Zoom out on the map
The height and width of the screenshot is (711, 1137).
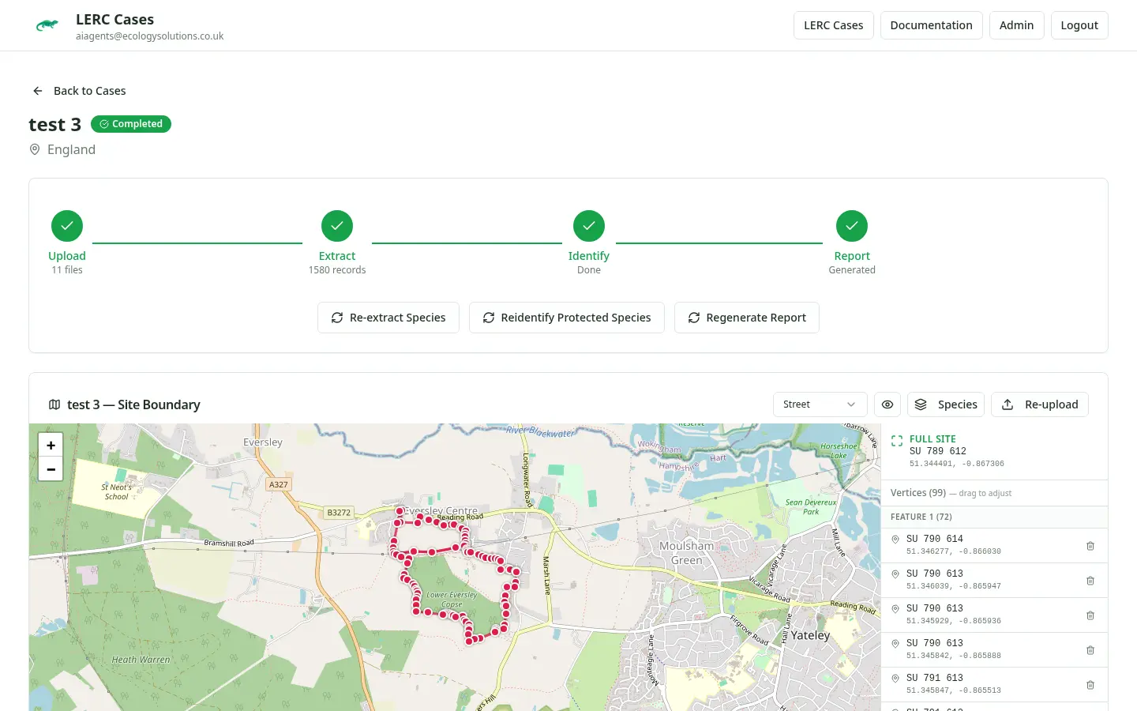(x=51, y=469)
